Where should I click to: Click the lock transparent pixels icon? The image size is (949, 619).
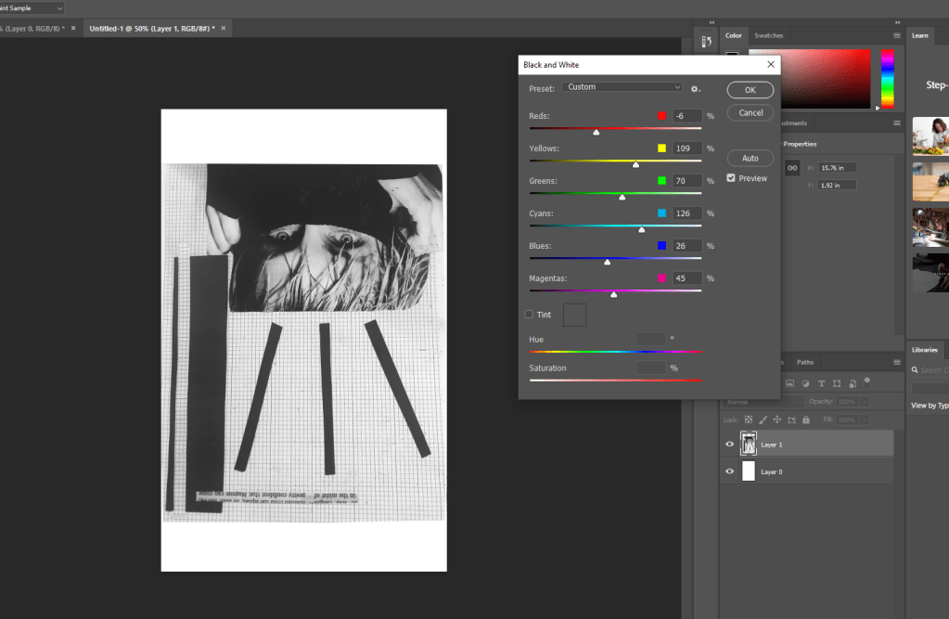(x=749, y=419)
